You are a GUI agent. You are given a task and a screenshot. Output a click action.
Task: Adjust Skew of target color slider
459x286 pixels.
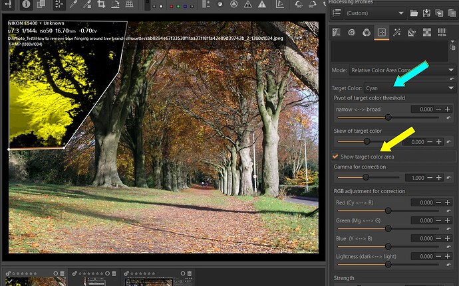367,142
